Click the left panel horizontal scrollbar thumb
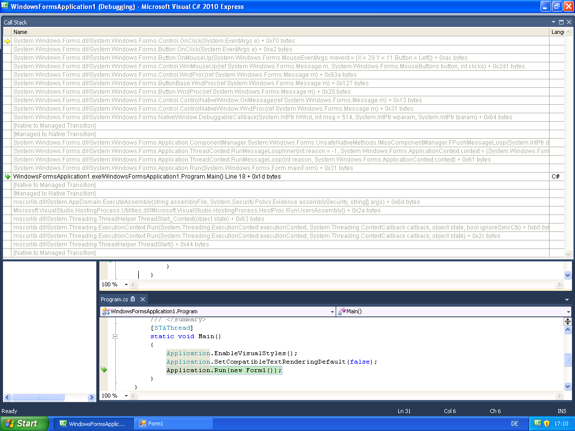The height and width of the screenshot is (431, 575). tap(38, 397)
